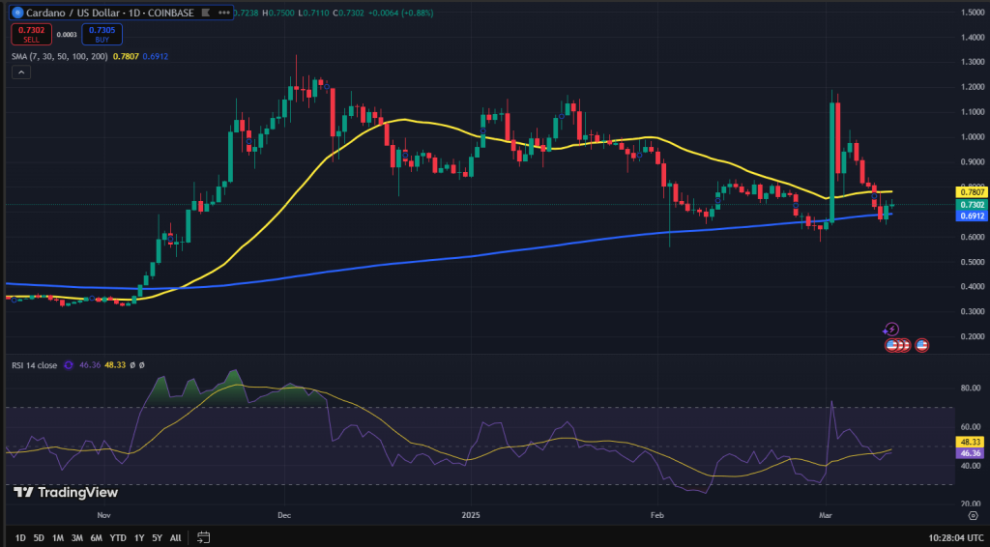Click the Feb label on time axis
This screenshot has height=547, width=990.
(x=657, y=515)
